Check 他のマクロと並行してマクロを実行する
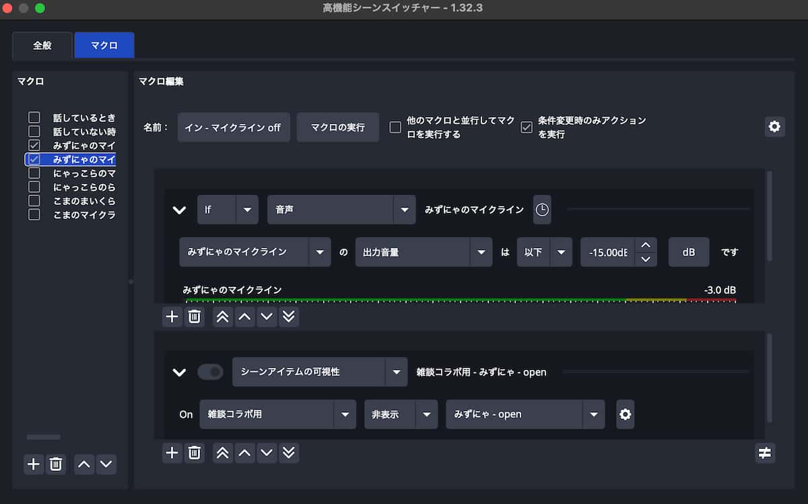 coord(395,127)
